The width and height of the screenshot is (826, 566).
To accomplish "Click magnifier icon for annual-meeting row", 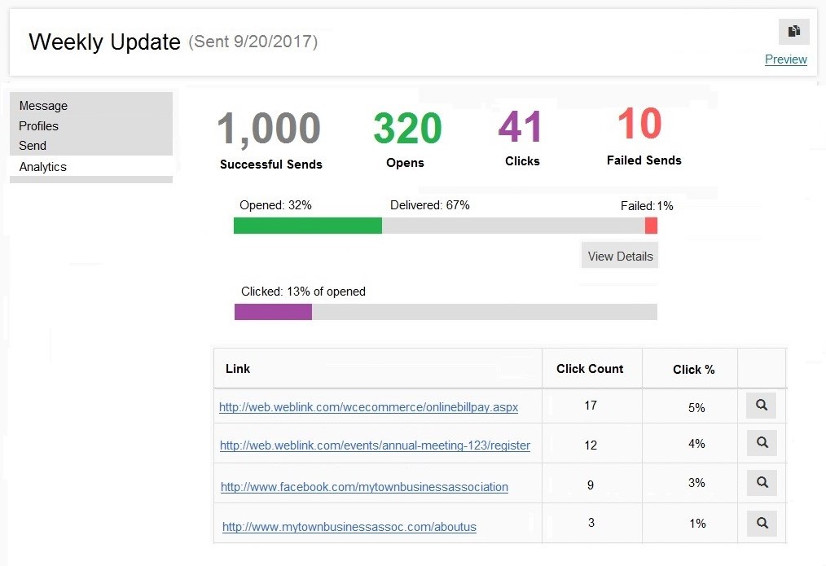I will point(762,443).
